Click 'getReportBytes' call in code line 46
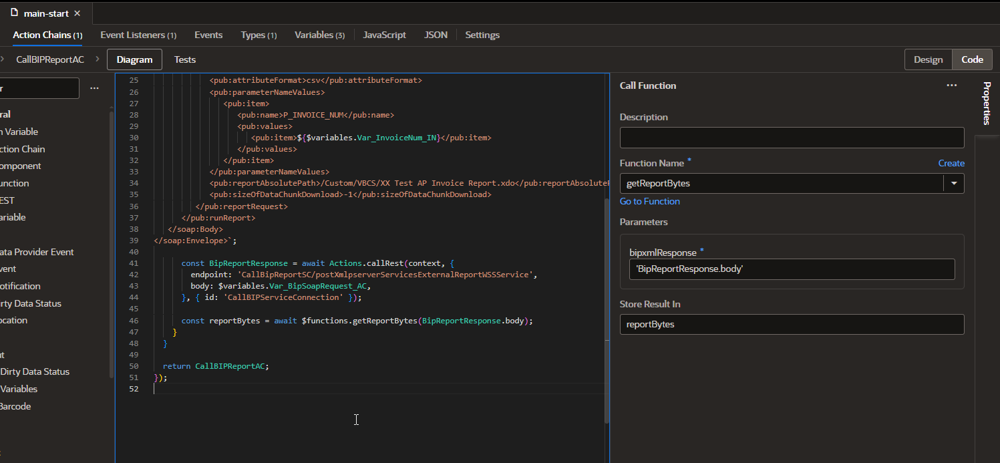The image size is (1000, 463). 385,321
